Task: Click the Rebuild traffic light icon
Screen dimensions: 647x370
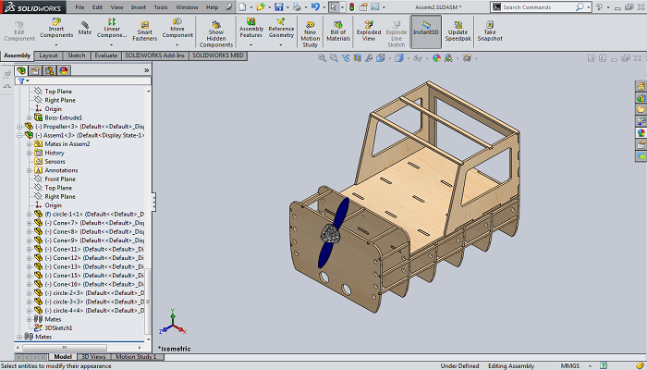Action: pos(352,7)
